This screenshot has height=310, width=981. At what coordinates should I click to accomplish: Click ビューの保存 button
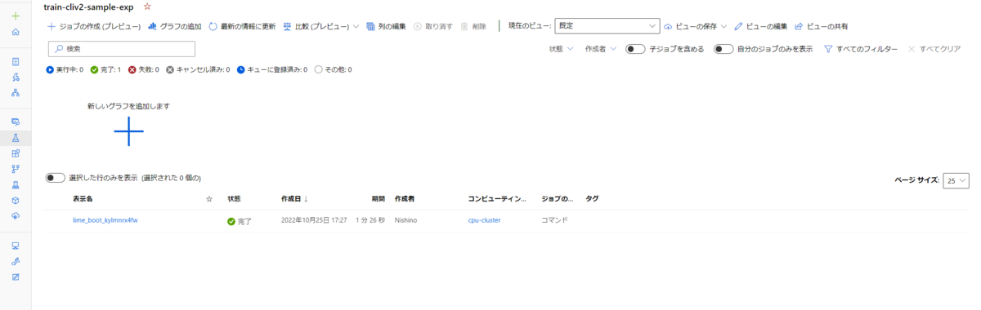point(691,26)
